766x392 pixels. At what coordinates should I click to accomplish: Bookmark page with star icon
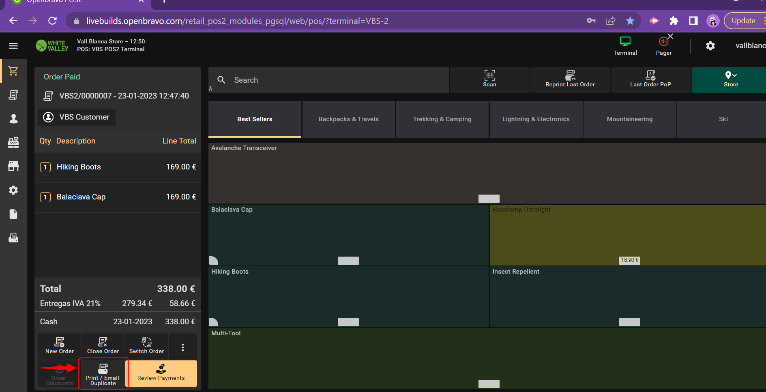[630, 21]
